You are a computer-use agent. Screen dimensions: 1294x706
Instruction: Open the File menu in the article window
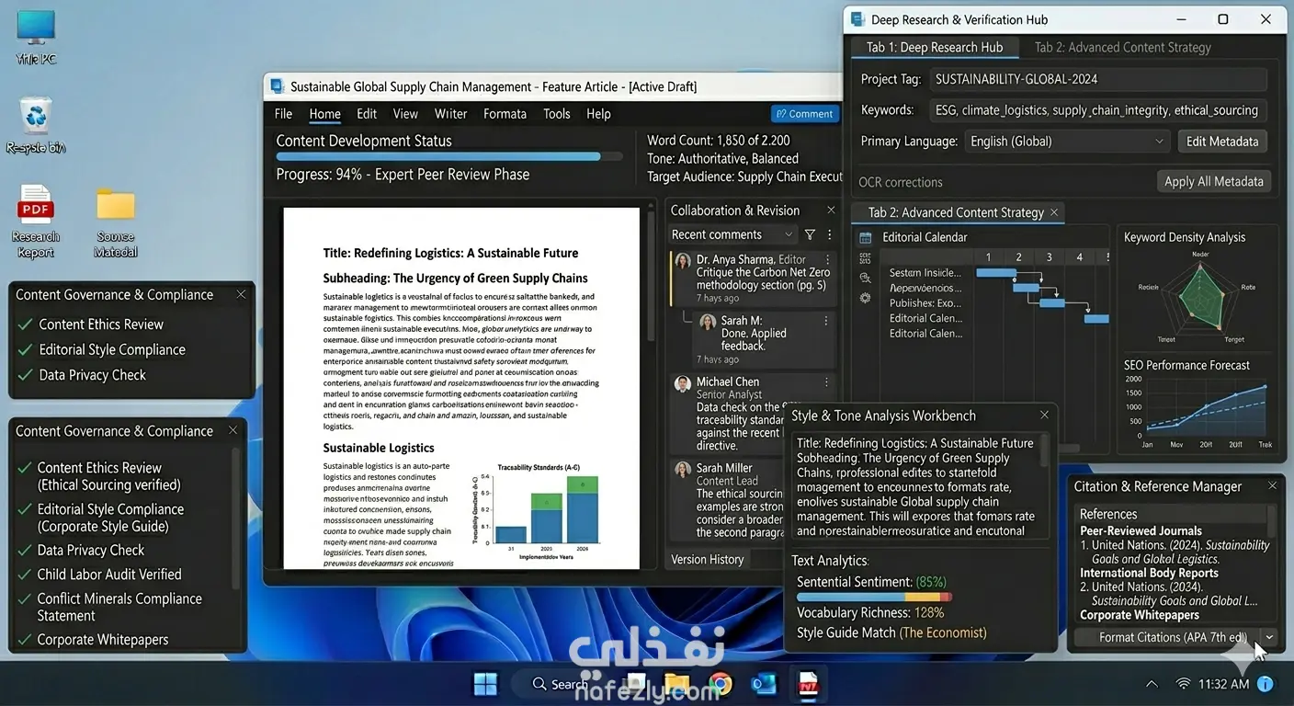click(x=283, y=114)
